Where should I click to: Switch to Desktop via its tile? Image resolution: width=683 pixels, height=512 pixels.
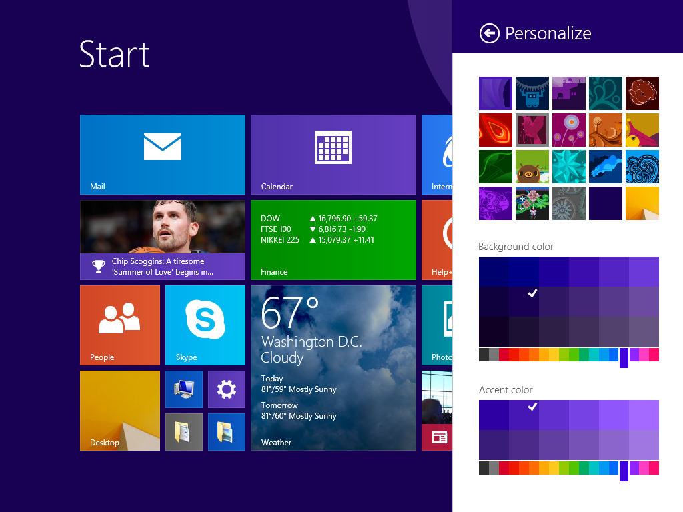(x=119, y=410)
